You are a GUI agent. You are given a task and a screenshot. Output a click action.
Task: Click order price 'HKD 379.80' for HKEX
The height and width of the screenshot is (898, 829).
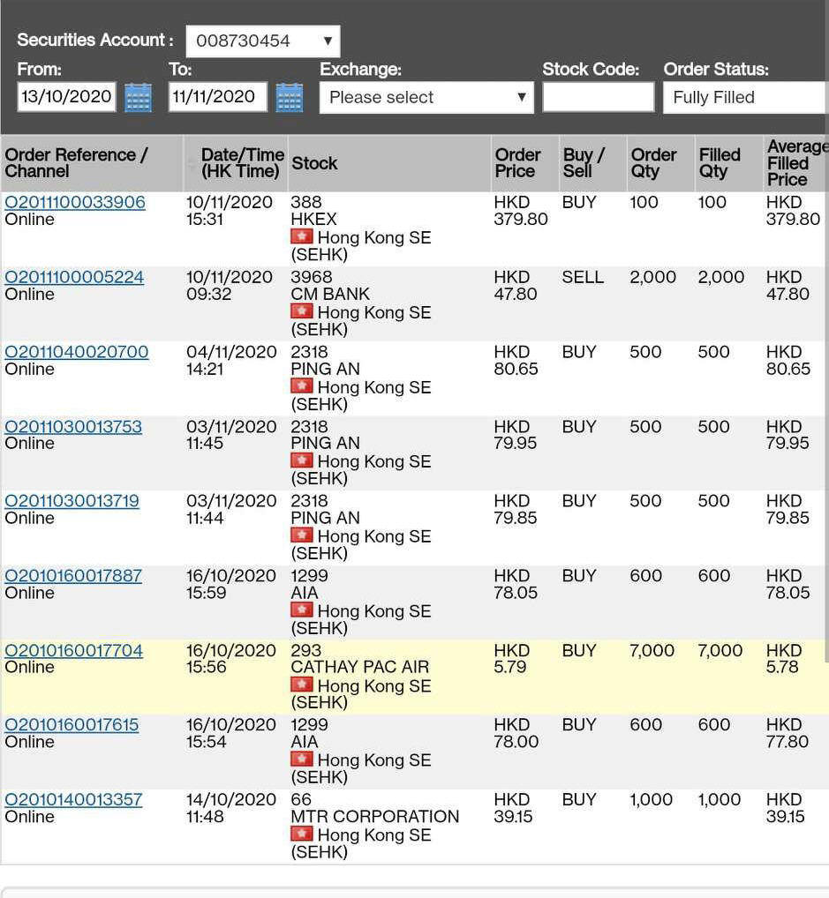coord(521,211)
